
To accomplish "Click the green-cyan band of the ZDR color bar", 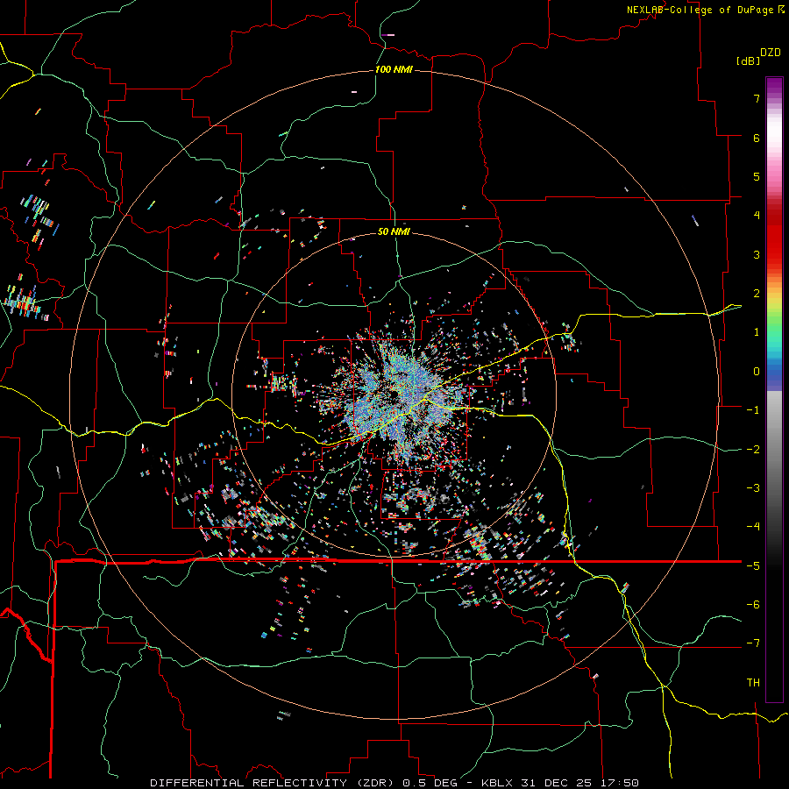I will click(x=774, y=338).
